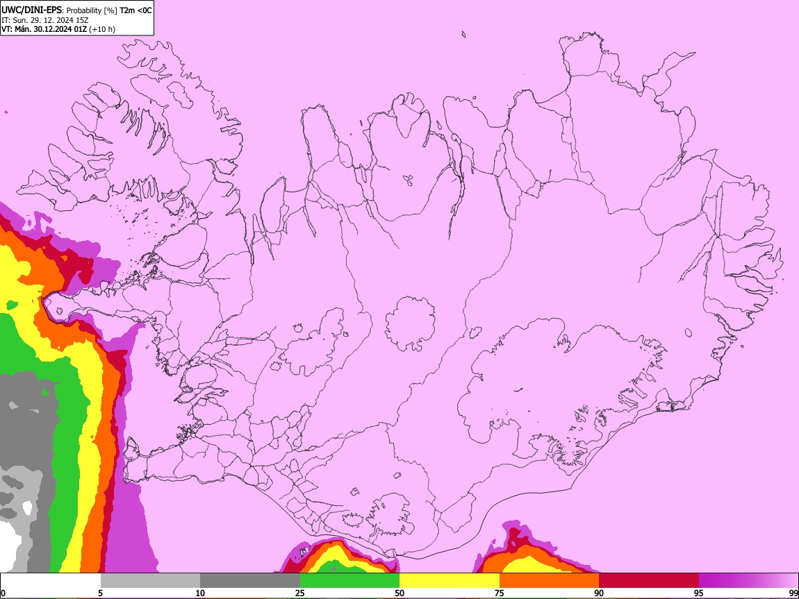Click the legend value 75
The height and width of the screenshot is (599, 799).
(500, 593)
